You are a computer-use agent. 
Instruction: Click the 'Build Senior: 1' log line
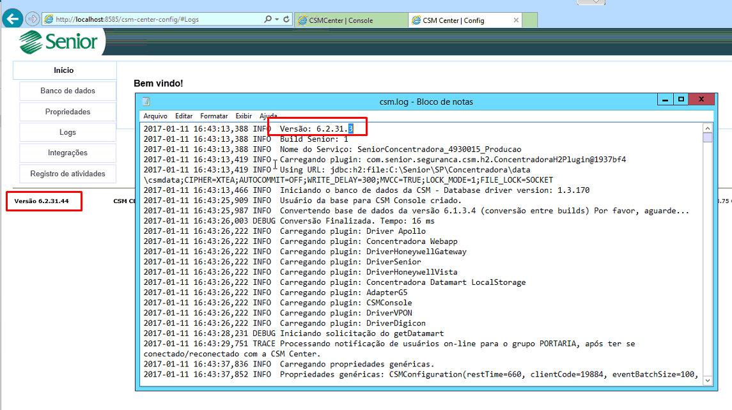pos(314,139)
